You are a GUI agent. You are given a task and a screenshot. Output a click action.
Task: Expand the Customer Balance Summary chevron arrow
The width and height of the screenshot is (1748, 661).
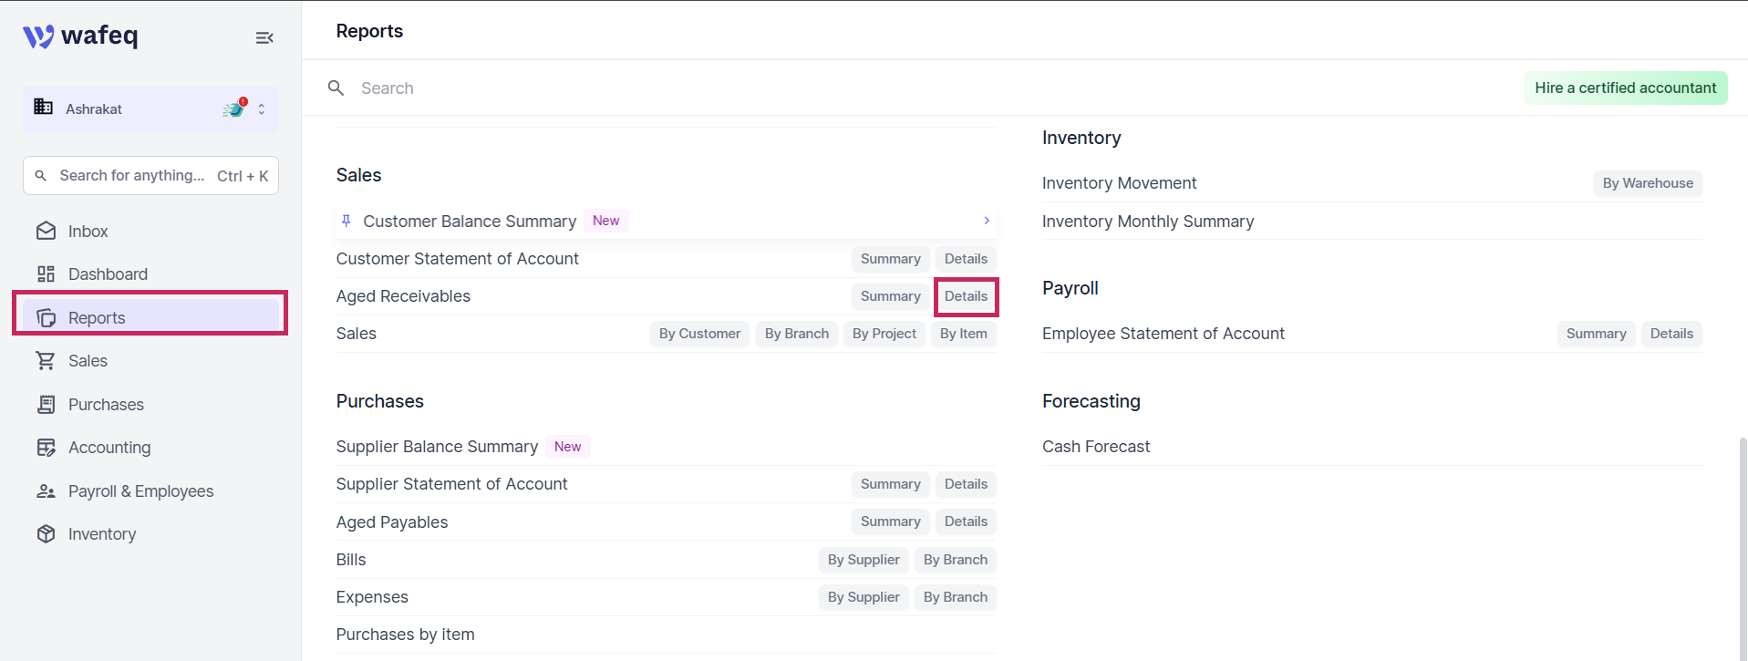click(x=987, y=221)
